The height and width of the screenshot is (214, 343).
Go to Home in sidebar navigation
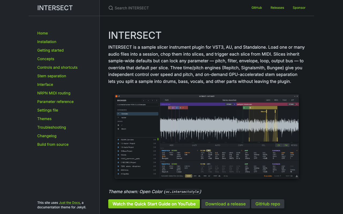[x=43, y=33]
